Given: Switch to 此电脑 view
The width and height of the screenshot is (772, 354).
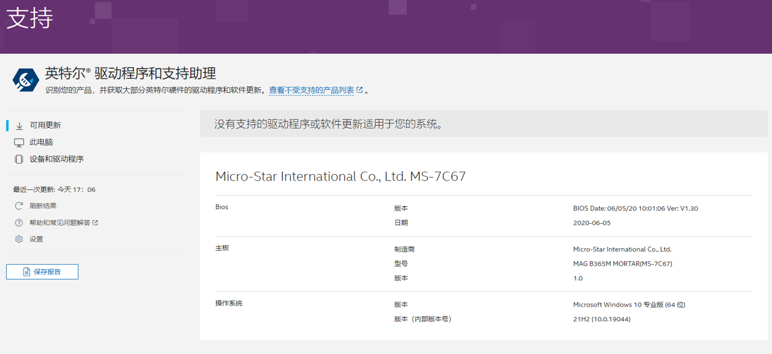Looking at the screenshot, I should [42, 143].
